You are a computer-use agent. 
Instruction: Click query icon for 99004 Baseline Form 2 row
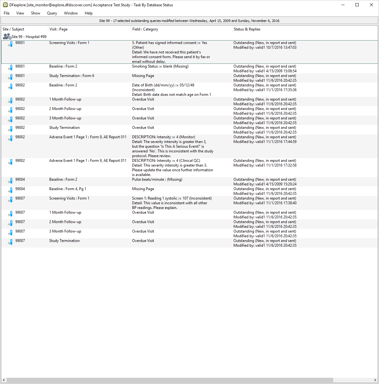point(10,181)
